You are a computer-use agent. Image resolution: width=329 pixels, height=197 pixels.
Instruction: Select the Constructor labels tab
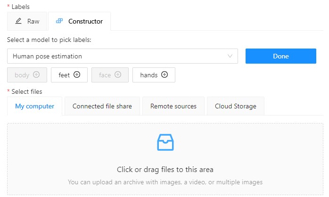(x=79, y=21)
